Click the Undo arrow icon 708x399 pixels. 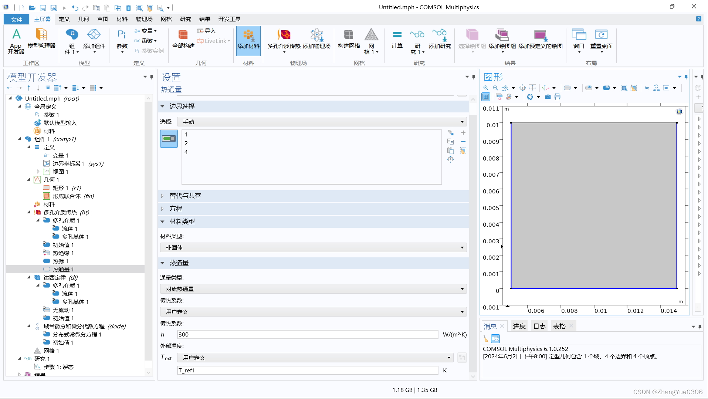tap(75, 8)
